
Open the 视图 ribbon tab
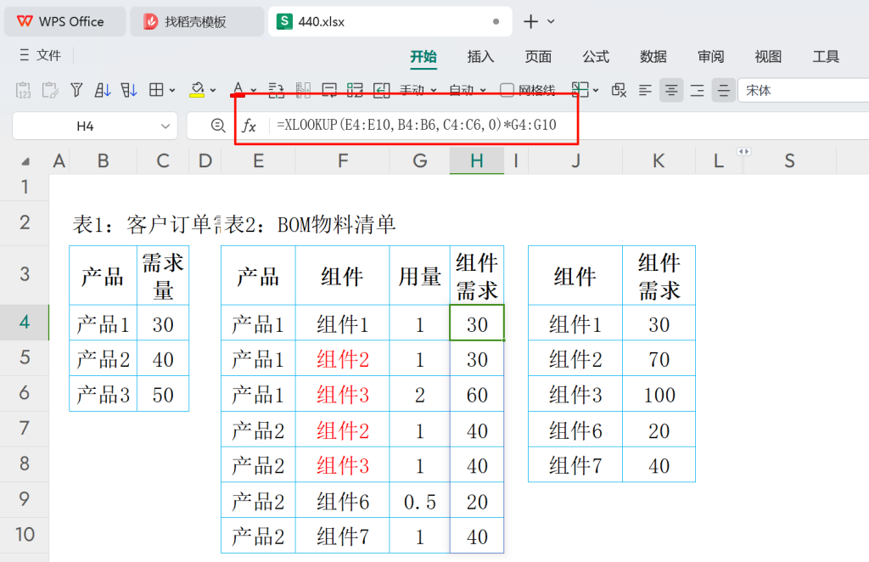tap(768, 56)
